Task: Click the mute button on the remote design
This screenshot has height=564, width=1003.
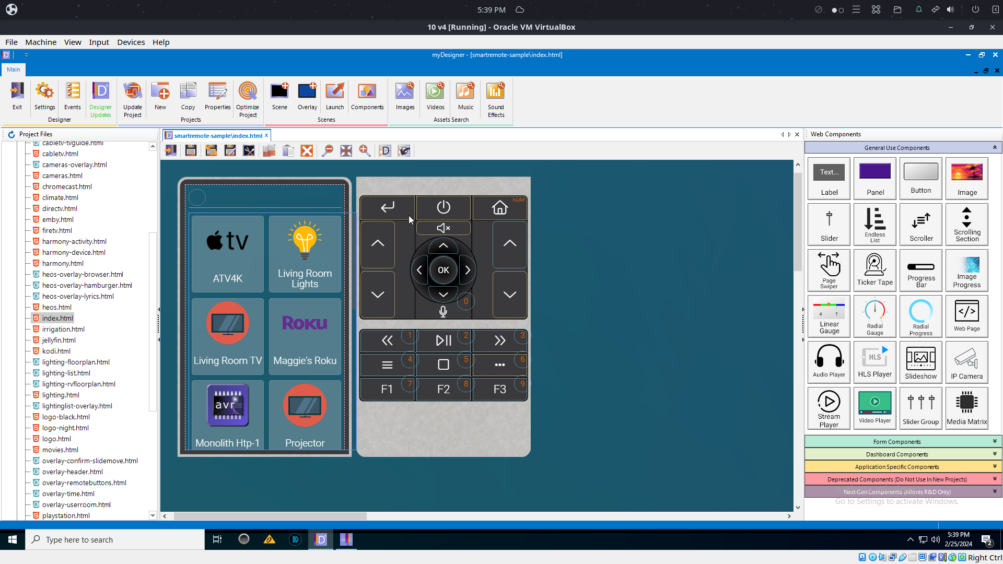Action: point(444,228)
